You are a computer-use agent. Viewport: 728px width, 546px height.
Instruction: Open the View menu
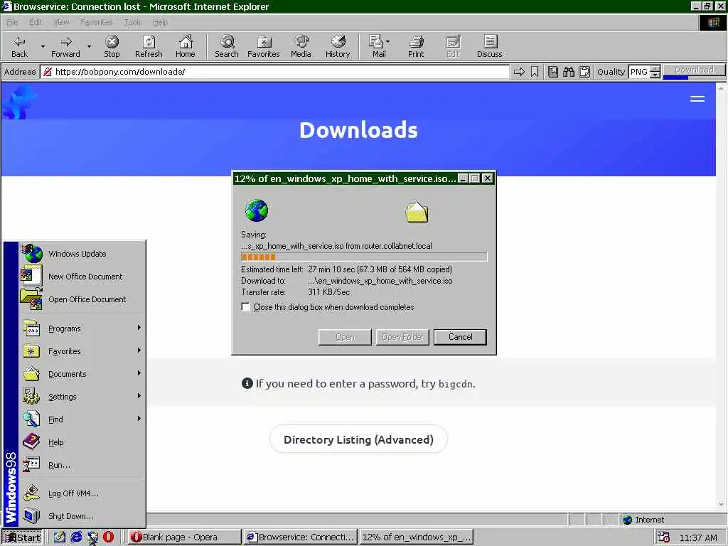click(61, 22)
